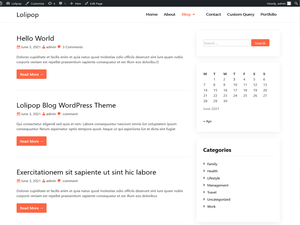Click Read More under Hello World

click(x=31, y=74)
